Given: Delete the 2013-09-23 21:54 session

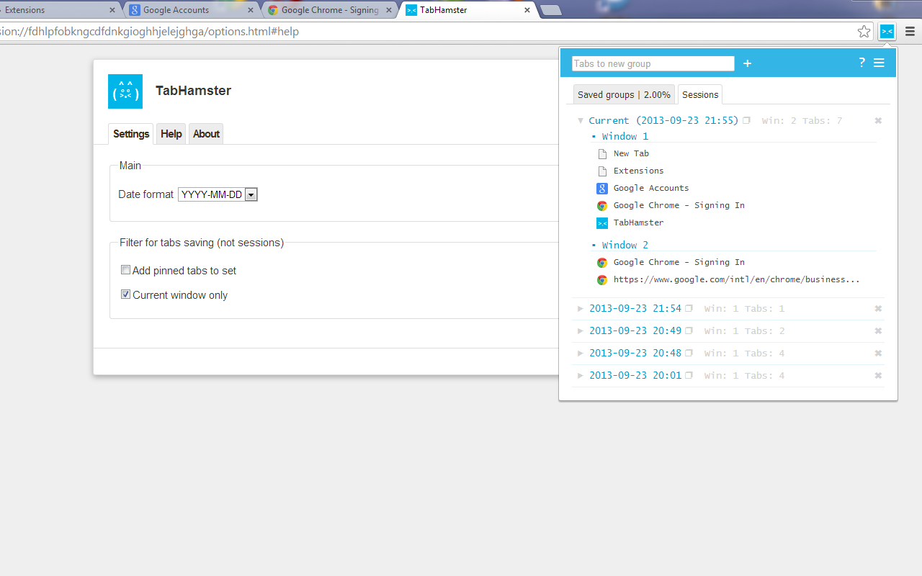Looking at the screenshot, I should click(878, 308).
